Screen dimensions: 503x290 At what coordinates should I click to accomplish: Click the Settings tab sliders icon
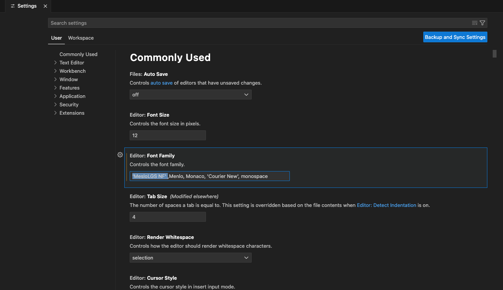tap(13, 6)
